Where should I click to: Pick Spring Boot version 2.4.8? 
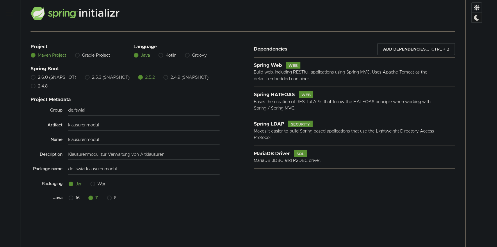point(33,86)
